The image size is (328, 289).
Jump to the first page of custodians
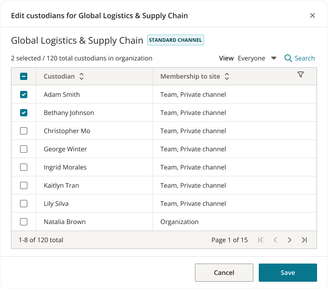pyautogui.click(x=261, y=240)
